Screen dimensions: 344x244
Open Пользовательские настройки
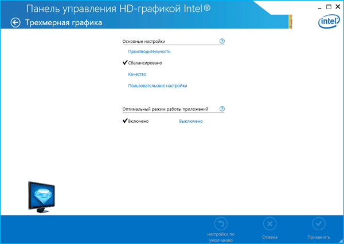(158, 86)
